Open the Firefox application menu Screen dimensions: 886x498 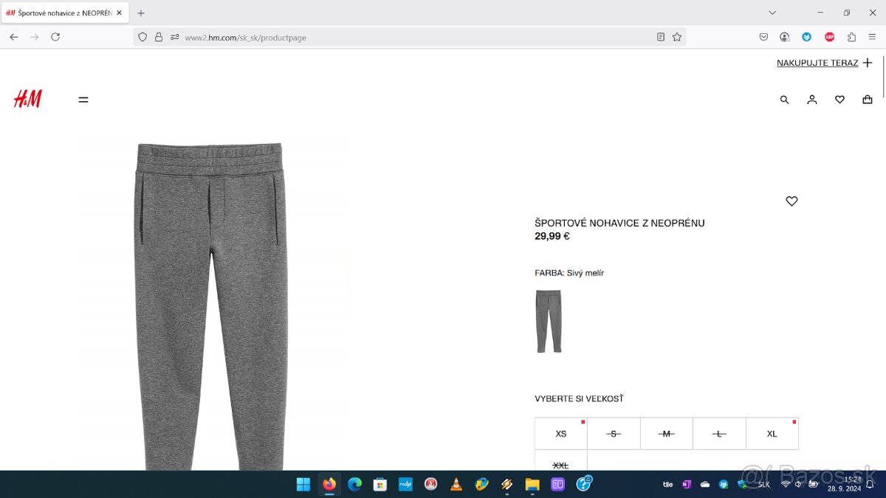872,37
